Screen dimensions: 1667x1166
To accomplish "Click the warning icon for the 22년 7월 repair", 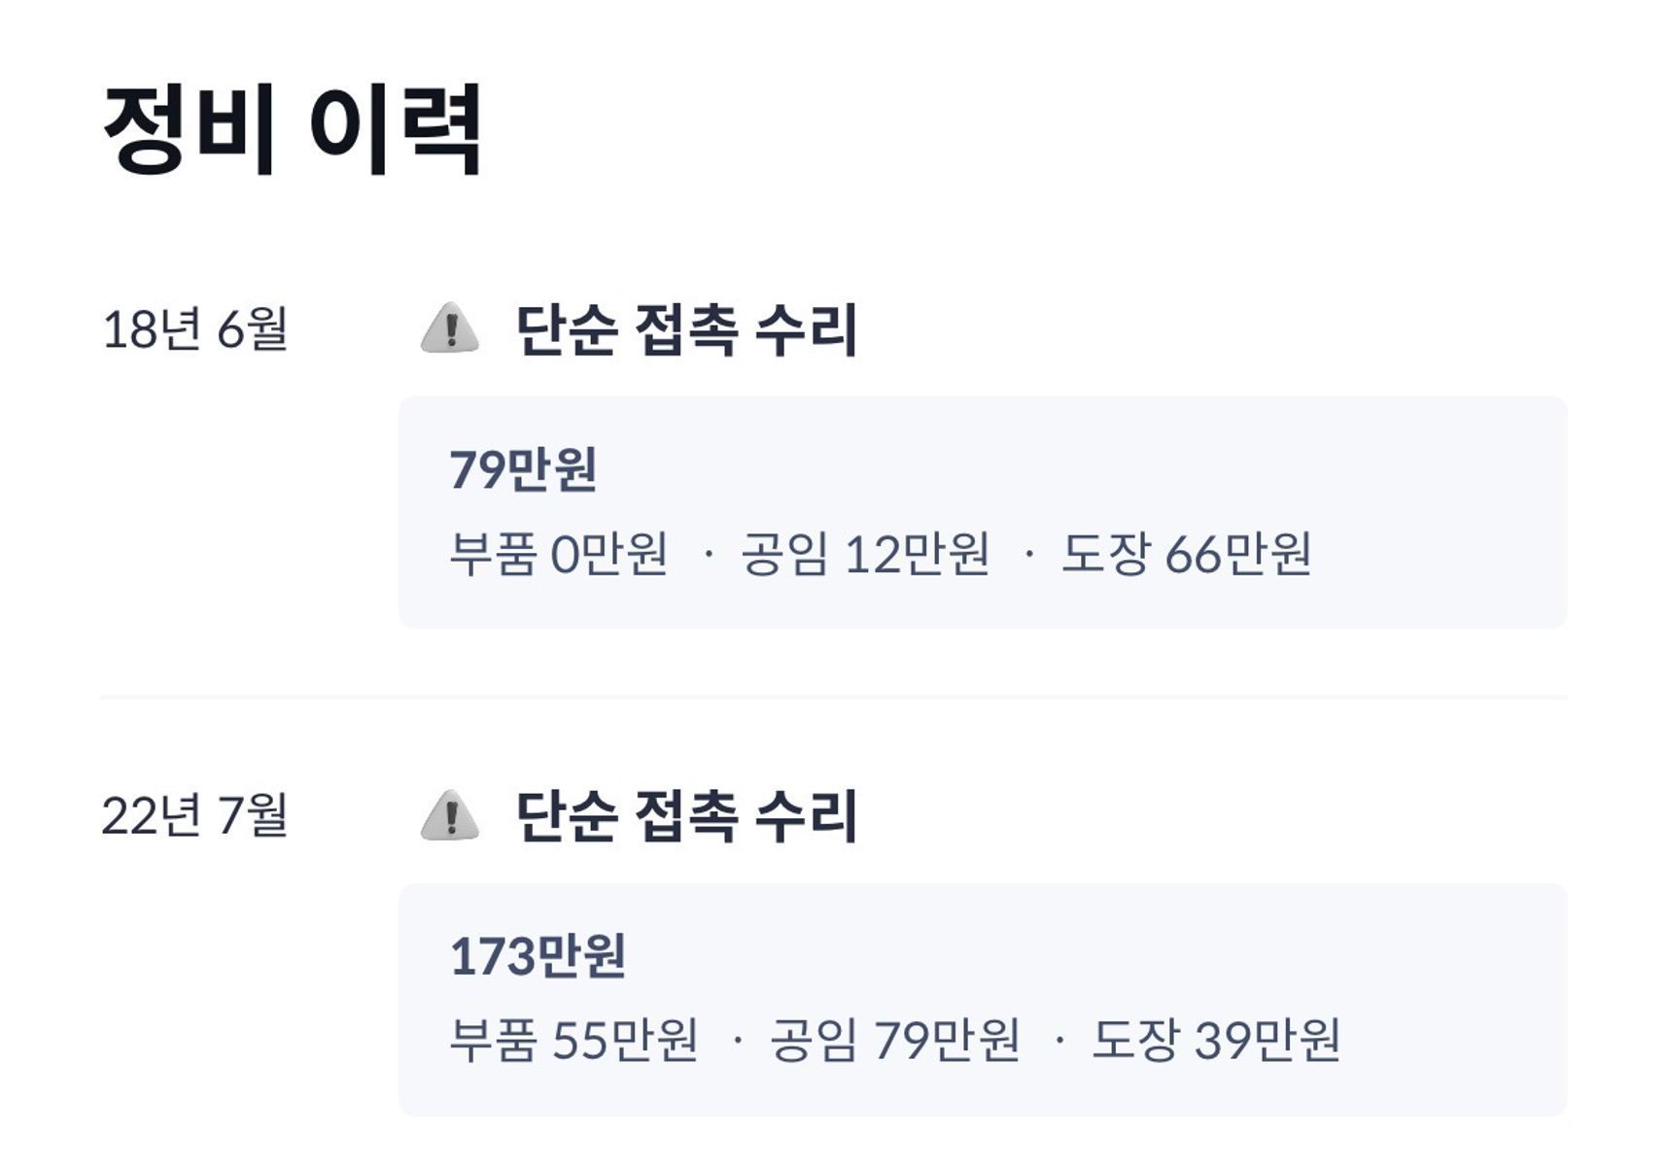I will click(x=449, y=815).
